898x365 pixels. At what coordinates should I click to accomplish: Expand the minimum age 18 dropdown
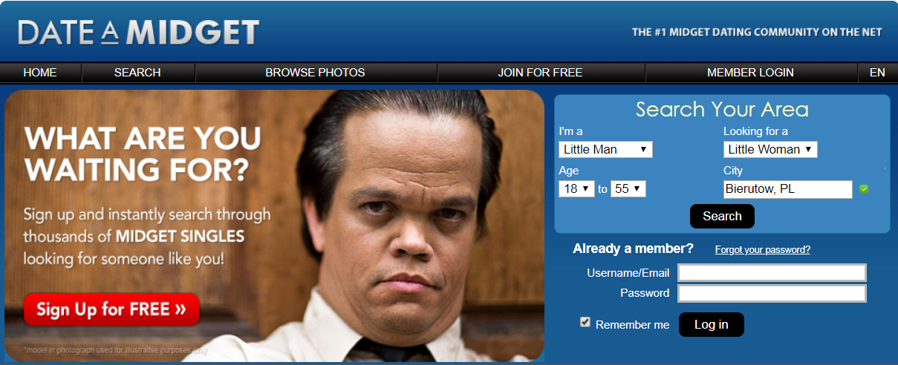(576, 188)
